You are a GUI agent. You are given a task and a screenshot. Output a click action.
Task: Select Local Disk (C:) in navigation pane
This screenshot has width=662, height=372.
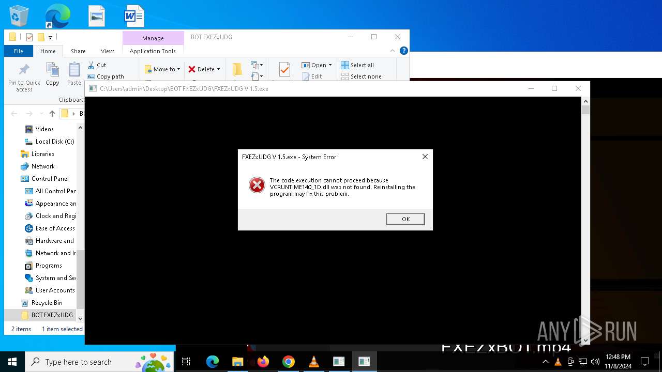50,142
